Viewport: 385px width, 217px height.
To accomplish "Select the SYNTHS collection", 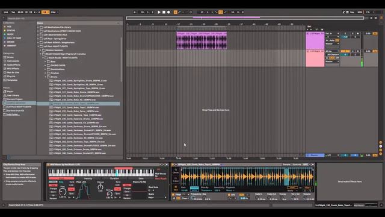I will tap(11, 31).
